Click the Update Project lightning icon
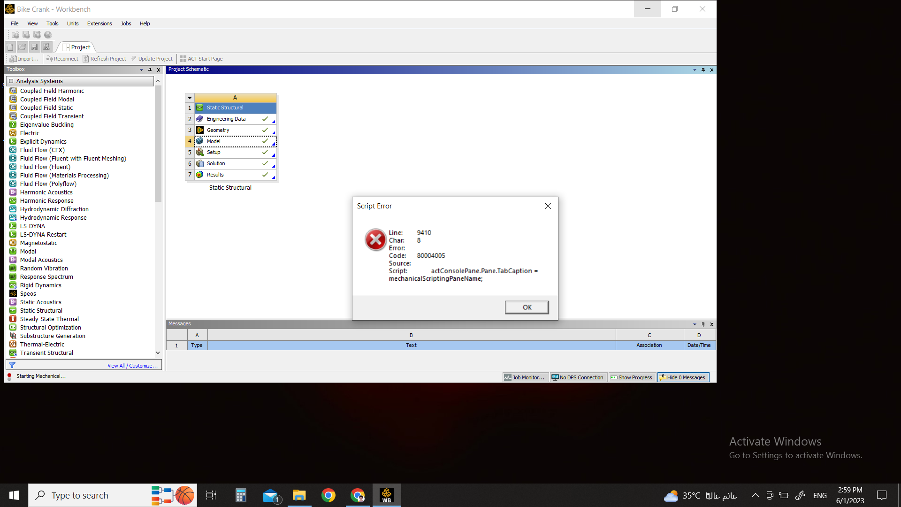This screenshot has width=901, height=507. (134, 59)
